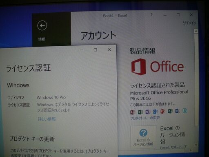209x157 pixels.
Task: Click the Skype for Business app icon
Action: [185, 111]
